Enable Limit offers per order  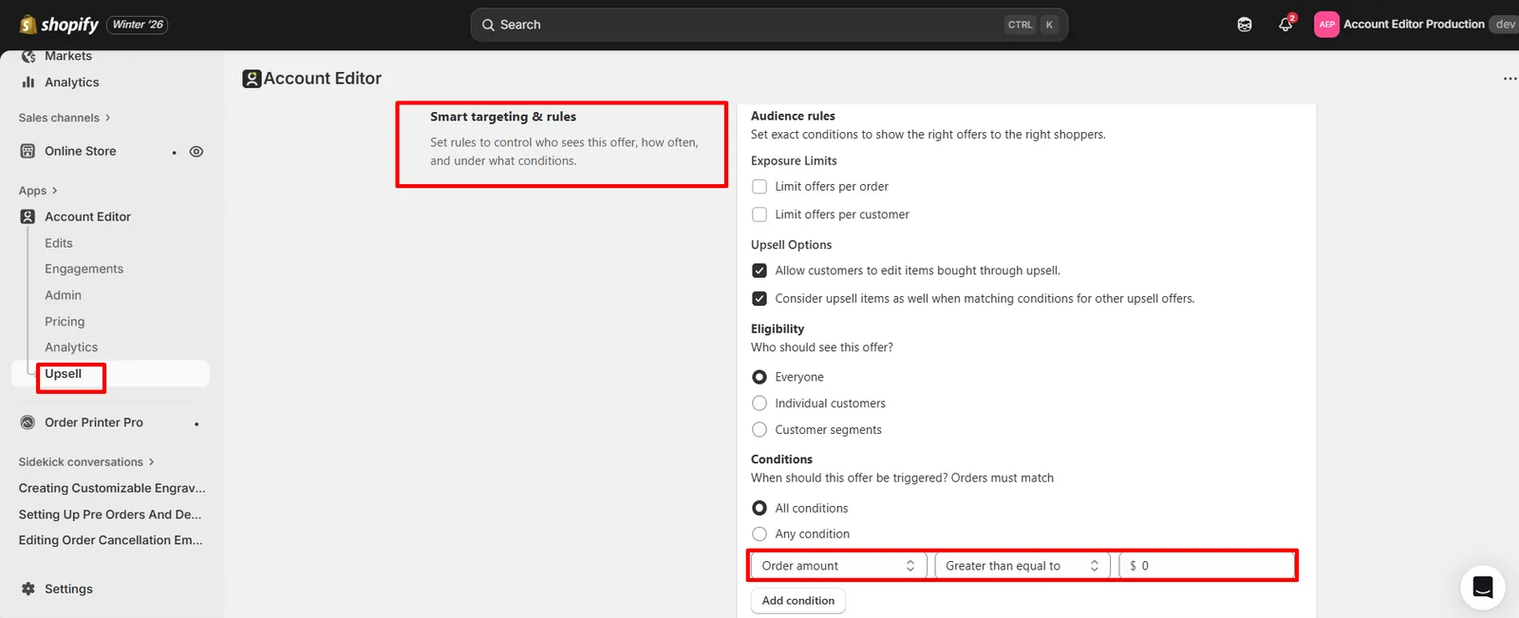tap(759, 187)
